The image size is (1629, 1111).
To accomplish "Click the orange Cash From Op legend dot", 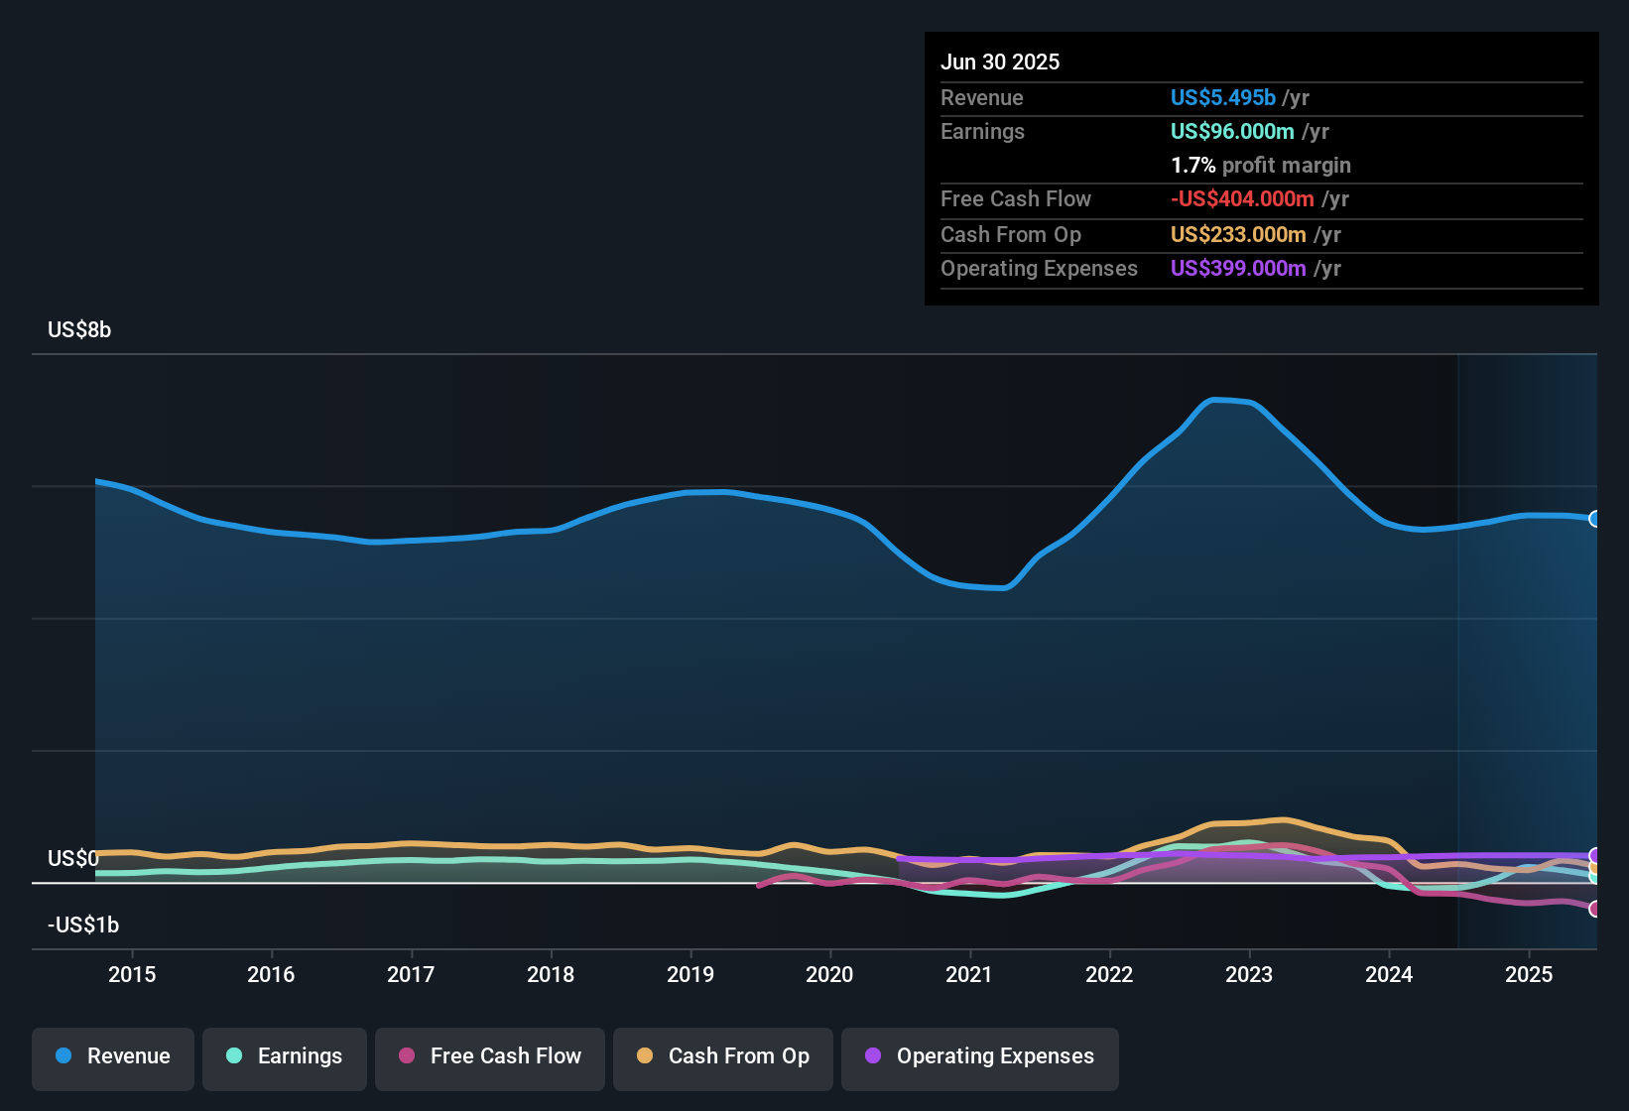I will (645, 1055).
